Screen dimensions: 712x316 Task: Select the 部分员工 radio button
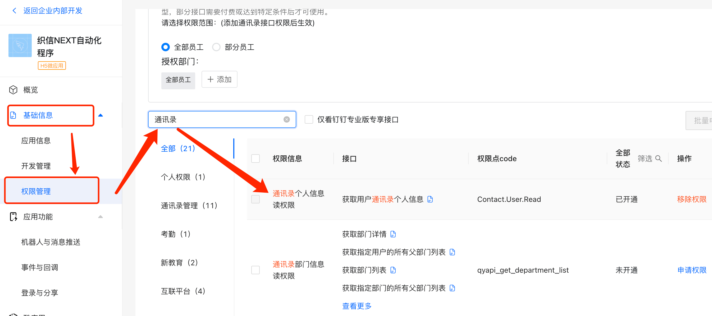click(216, 47)
